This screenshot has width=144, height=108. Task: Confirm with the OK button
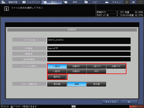click(x=129, y=102)
